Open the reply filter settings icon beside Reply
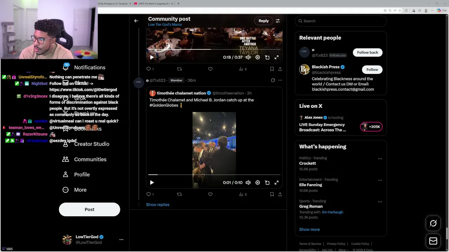The height and width of the screenshot is (252, 449). click(278, 21)
